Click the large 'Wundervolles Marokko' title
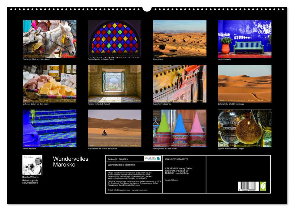Image resolution: width=294 pixels, height=211 pixels. [71, 162]
